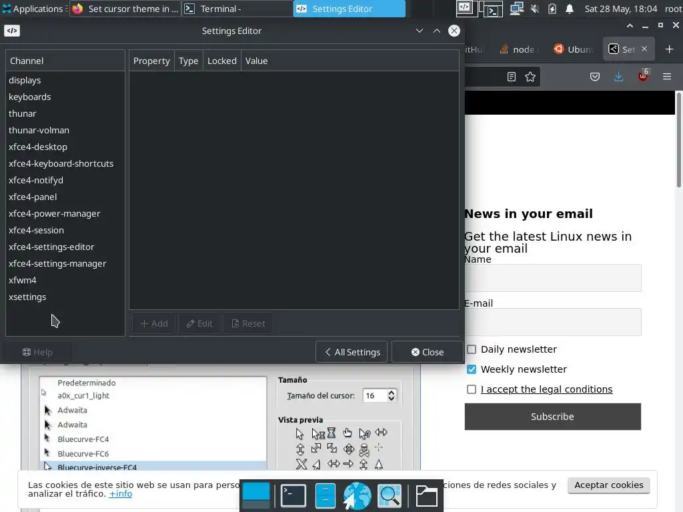Select the displays channel
This screenshot has width=683, height=512.
[x=65, y=80]
